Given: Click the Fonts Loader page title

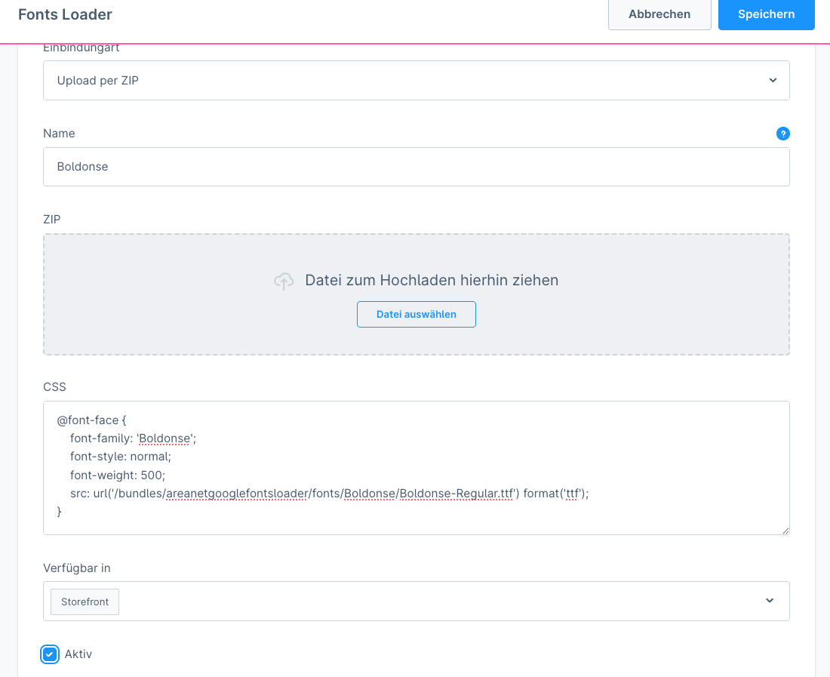Looking at the screenshot, I should [65, 14].
